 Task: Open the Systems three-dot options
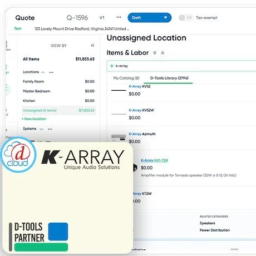(50, 129)
